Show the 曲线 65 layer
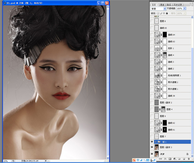194x163 pixels. coord(152,28)
